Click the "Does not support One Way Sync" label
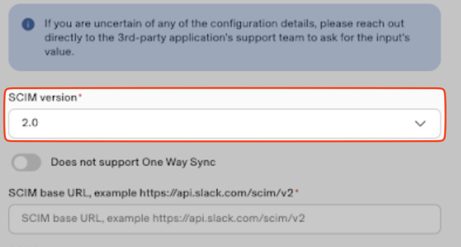The image size is (461, 247). (x=133, y=162)
